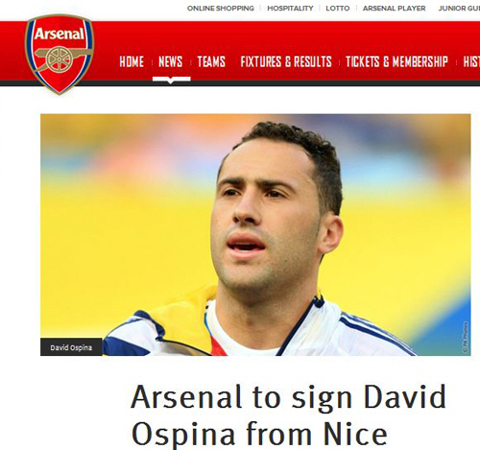Click the Arsenal to sign David Ospina headline
Screen dimensions: 480x450
pyautogui.click(x=288, y=415)
